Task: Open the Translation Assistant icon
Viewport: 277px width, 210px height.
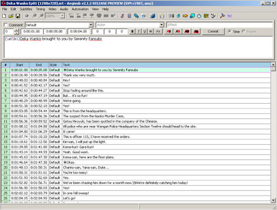Action: point(185,16)
